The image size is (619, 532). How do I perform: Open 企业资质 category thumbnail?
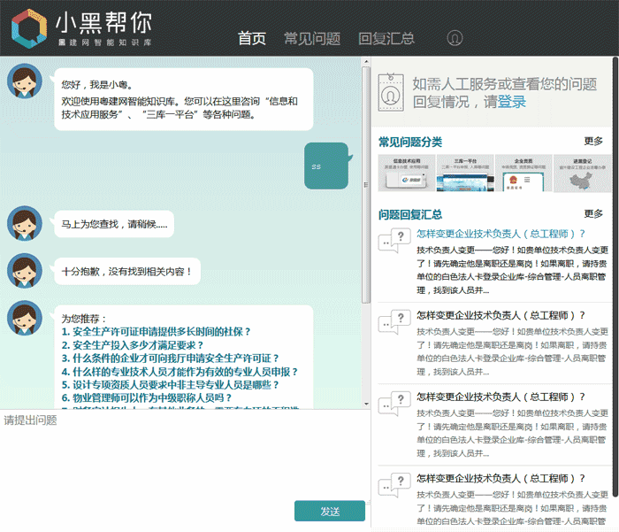523,173
